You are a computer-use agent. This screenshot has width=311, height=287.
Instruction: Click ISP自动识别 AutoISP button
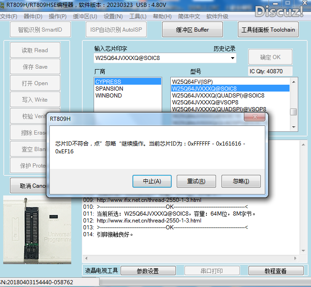click(x=116, y=30)
